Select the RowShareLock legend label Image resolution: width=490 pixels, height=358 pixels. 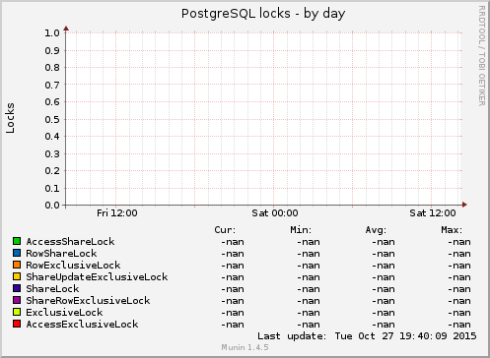click(x=61, y=254)
